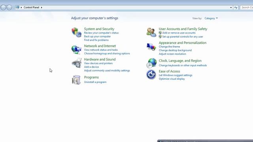
Task: Open Back up your computer
Action: pyautogui.click(x=97, y=36)
